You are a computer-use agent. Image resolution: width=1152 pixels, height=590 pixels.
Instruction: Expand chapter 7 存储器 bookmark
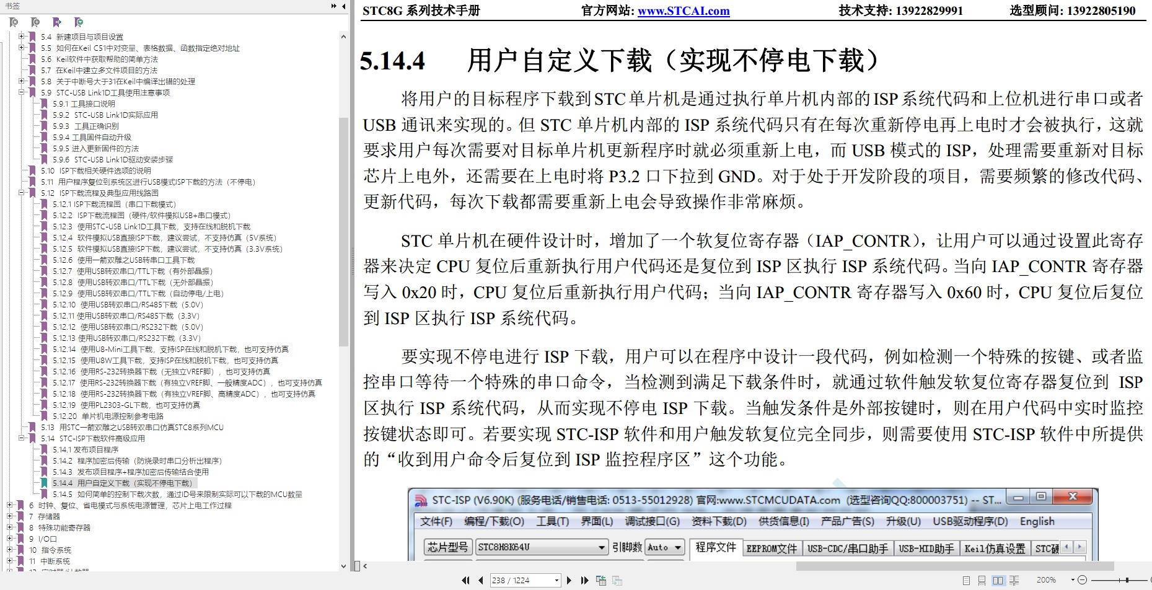click(x=10, y=516)
